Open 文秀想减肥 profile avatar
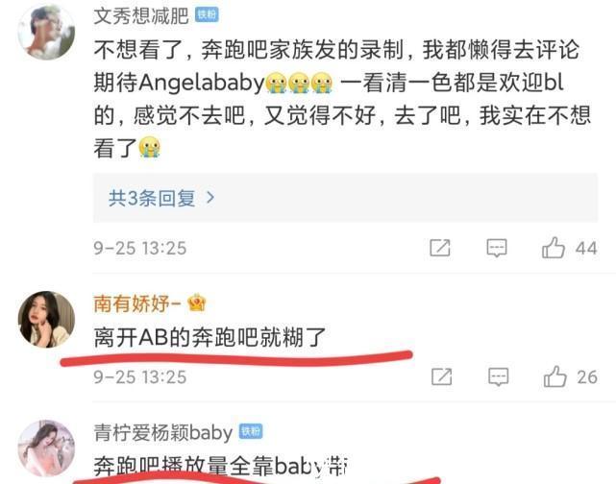 (x=46, y=32)
